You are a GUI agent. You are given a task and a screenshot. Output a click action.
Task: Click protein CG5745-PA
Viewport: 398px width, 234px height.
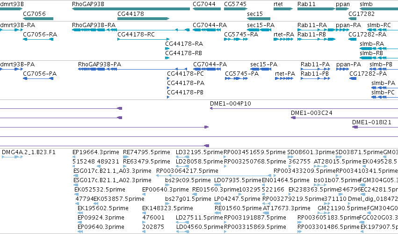click(236, 78)
